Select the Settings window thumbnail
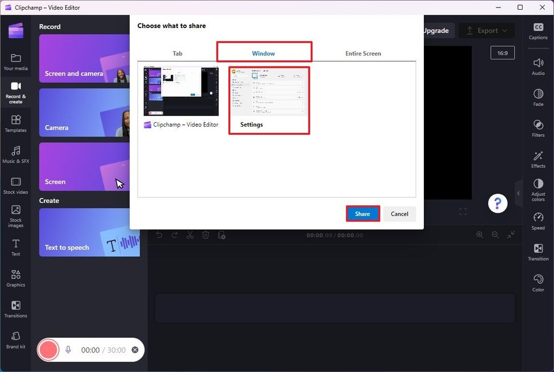This screenshot has height=372, width=554. pyautogui.click(x=268, y=97)
